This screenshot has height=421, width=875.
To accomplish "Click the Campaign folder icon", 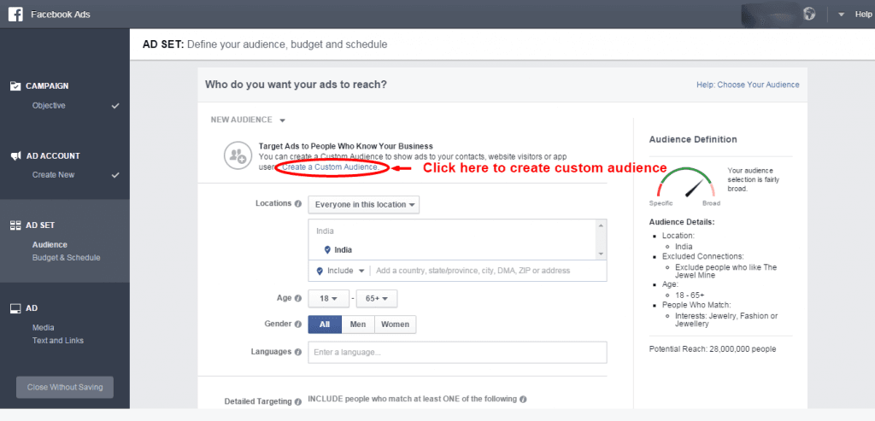I will pos(15,86).
